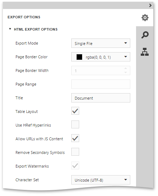Click the Export Watermarks label
This screenshot has width=158, height=196.
pos(32,166)
